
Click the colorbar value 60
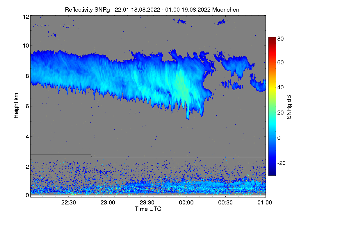pyautogui.click(x=280, y=62)
